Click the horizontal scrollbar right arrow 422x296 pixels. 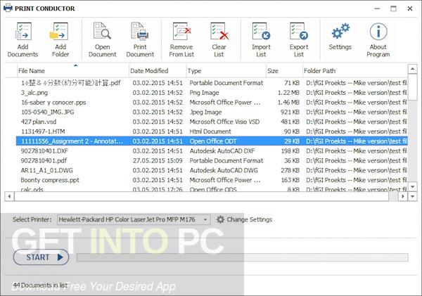pyautogui.click(x=402, y=196)
